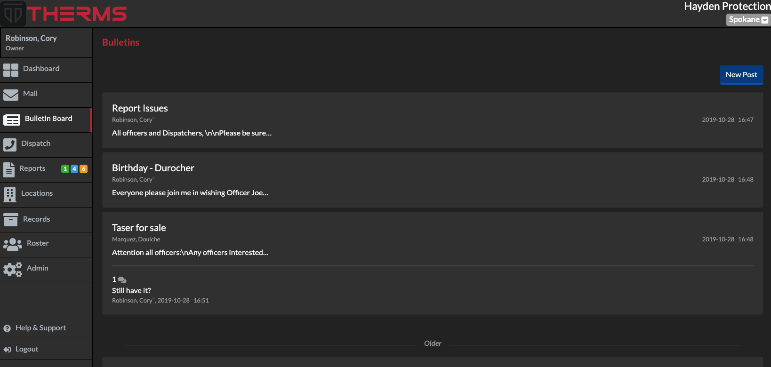Click the green Reports badge showing 1
771x367 pixels.
(x=65, y=169)
